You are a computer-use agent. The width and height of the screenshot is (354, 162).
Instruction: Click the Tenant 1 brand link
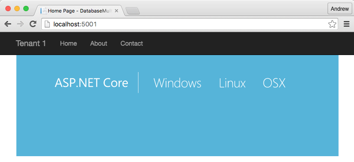pyautogui.click(x=31, y=43)
